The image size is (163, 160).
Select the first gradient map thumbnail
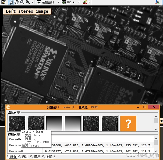click(x=54, y=123)
